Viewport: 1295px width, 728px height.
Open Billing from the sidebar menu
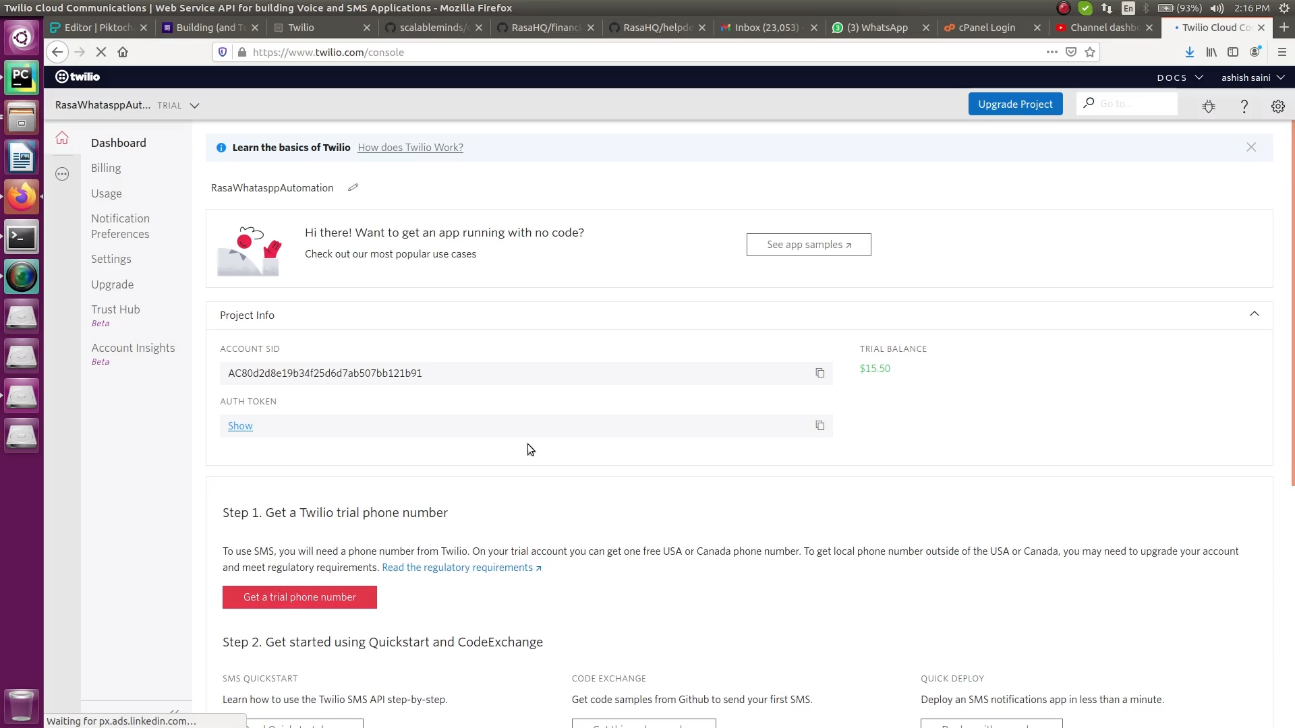pyautogui.click(x=106, y=168)
